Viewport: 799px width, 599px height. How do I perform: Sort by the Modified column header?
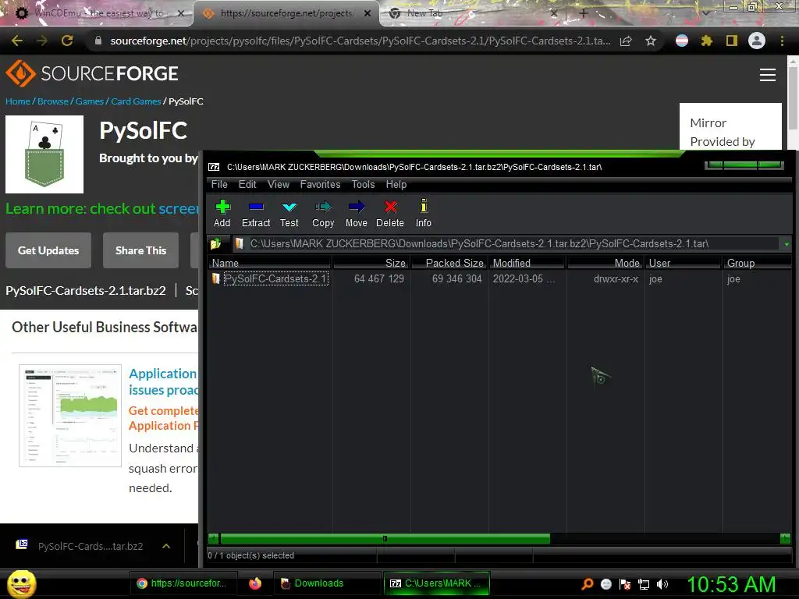[x=527, y=263]
